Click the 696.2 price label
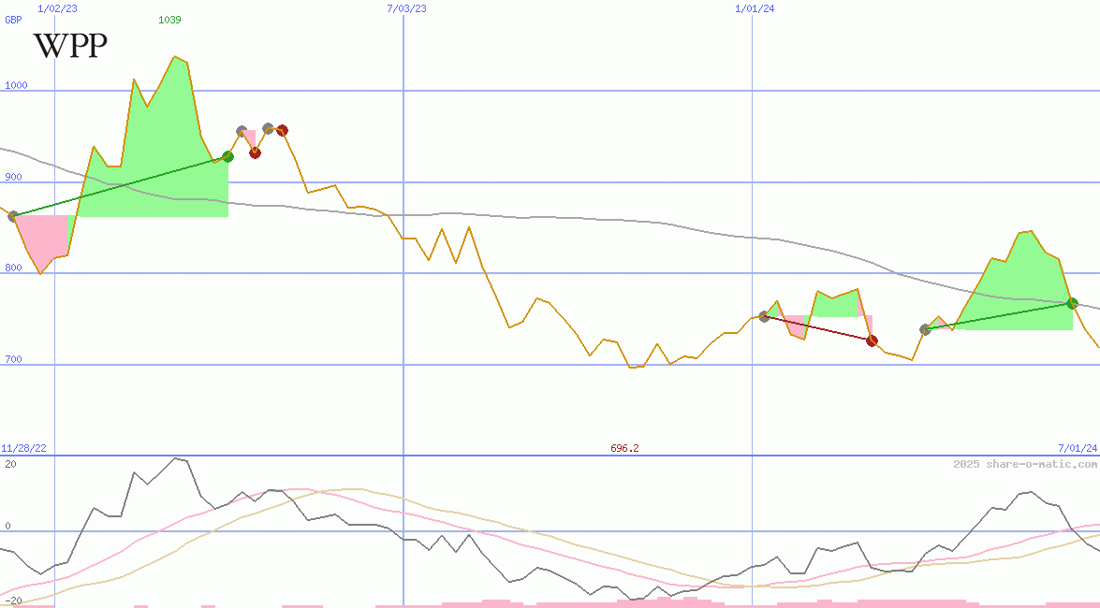1100x608 pixels. [x=624, y=448]
